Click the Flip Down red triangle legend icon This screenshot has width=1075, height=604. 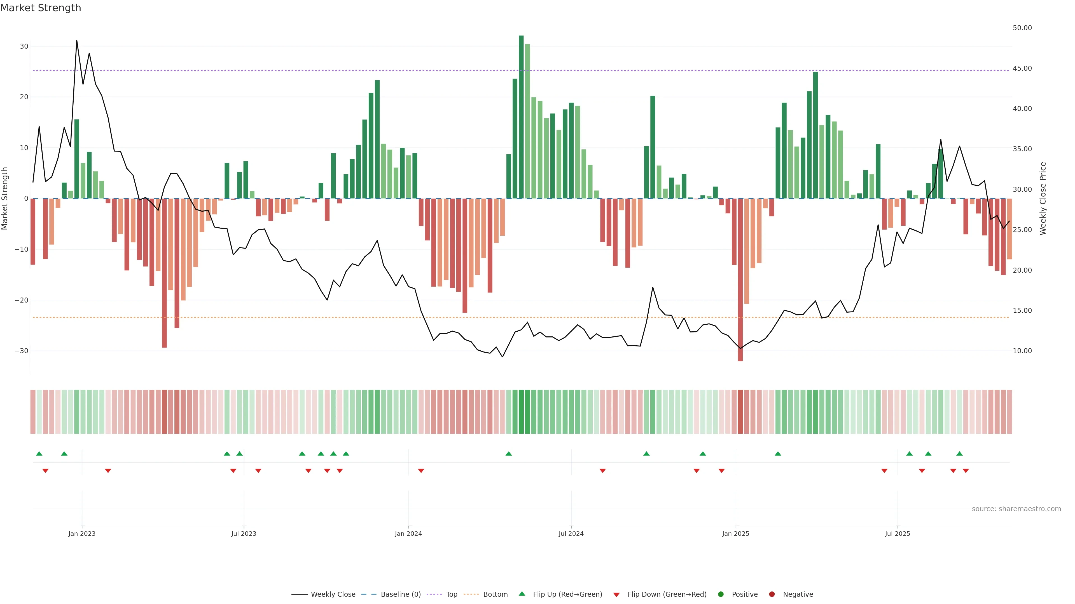tap(616, 594)
